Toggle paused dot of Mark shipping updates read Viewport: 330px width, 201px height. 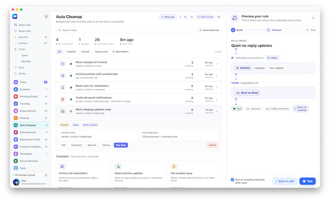click(71, 111)
